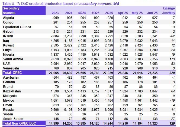Click the Total OPEC row label
180x127 pixels.
[13, 73]
